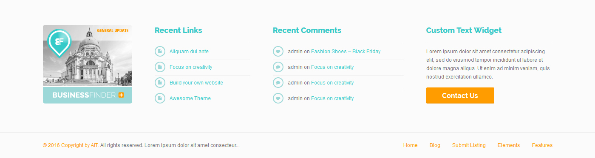Screen dimensions: 595x158
Task: Click the Business Finder cathedral banner image
Action: click(88, 64)
